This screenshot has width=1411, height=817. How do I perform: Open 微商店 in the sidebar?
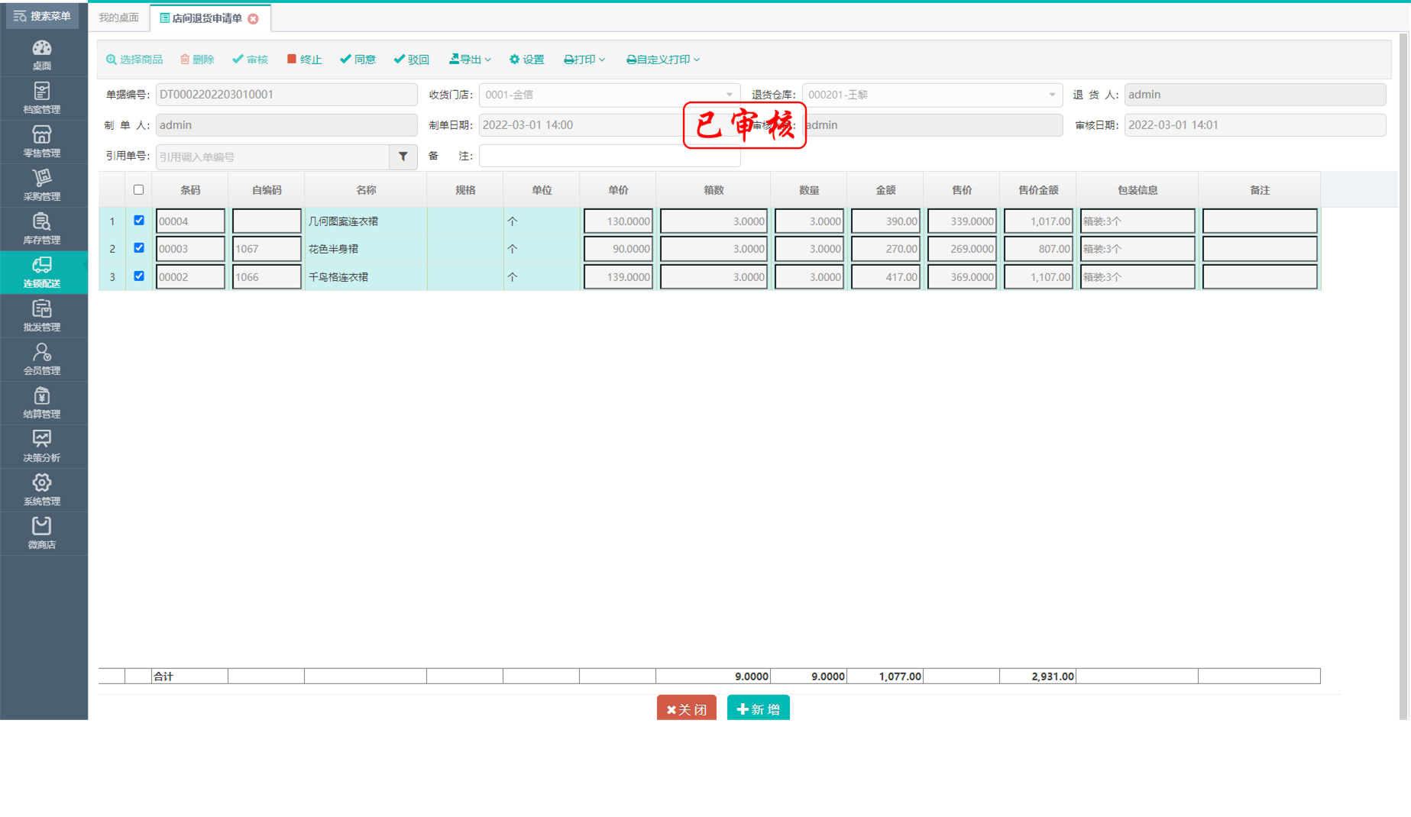pos(42,534)
